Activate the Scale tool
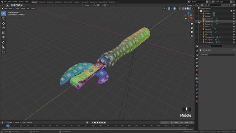This screenshot has width=236, height=133. pyautogui.click(x=3, y=33)
